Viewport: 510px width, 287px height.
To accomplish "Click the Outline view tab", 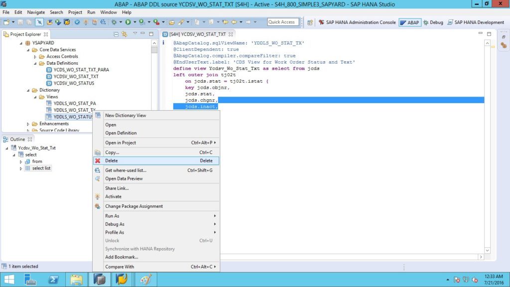I will 17,140.
